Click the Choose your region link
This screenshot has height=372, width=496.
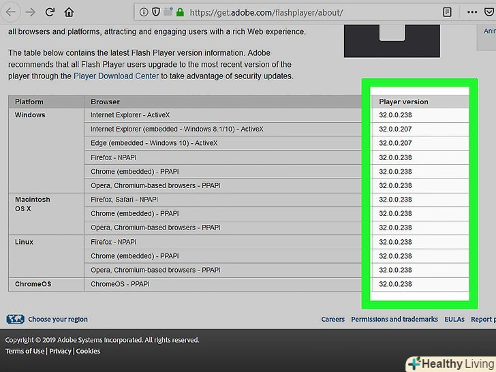tap(58, 319)
